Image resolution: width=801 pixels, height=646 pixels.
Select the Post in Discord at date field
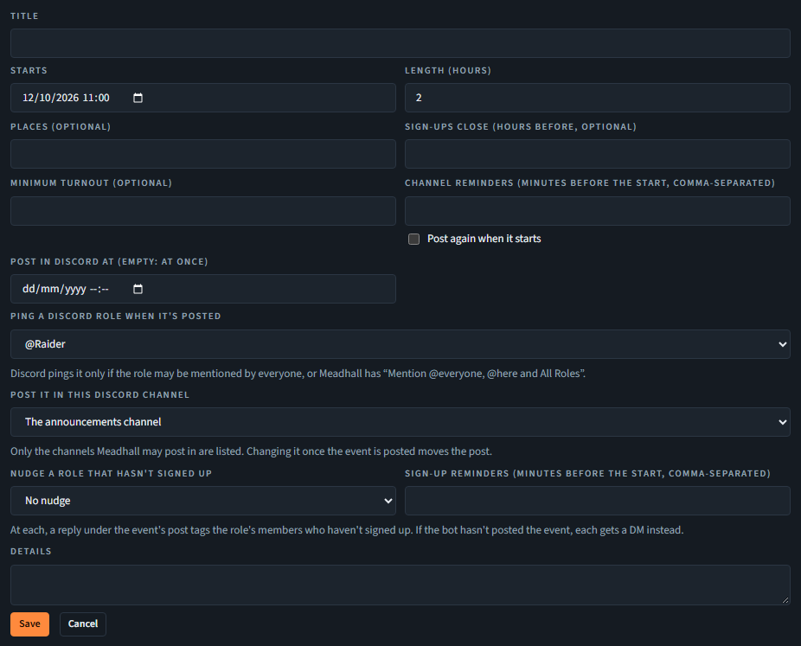point(202,289)
